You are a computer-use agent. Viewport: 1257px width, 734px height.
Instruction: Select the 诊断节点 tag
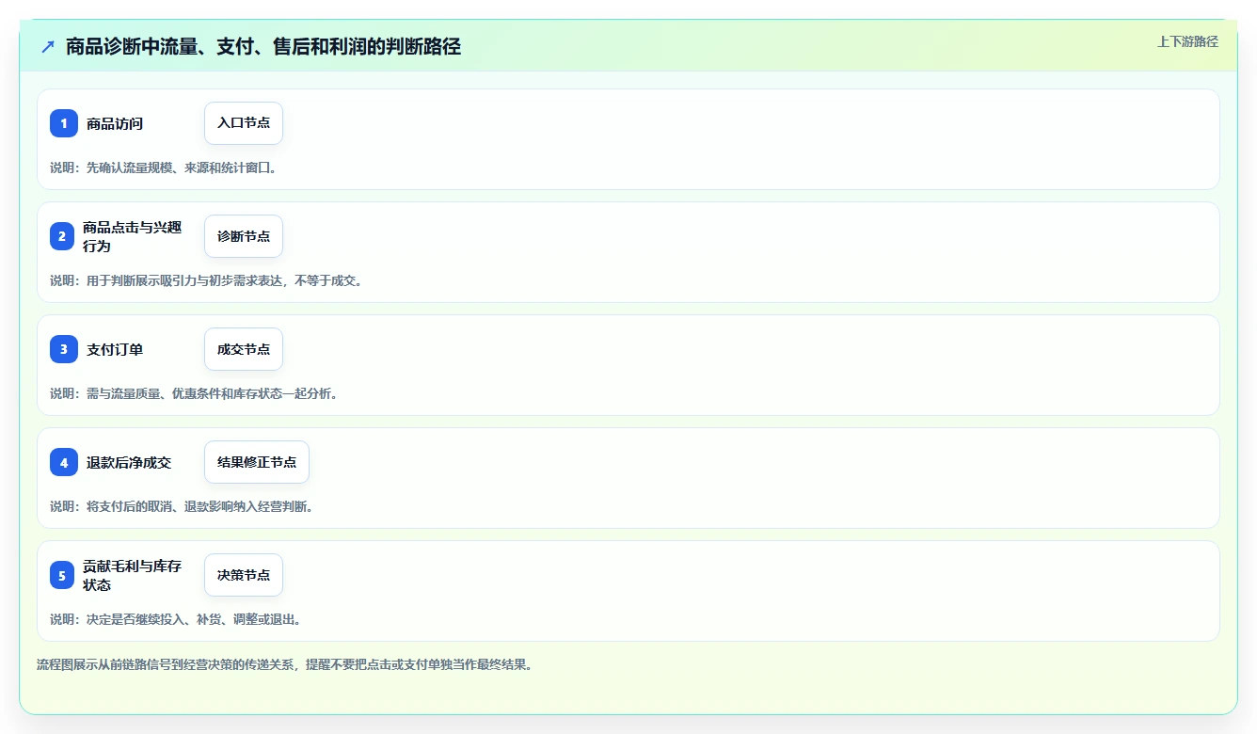244,236
